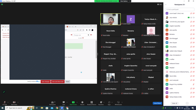Open Breakout Rooms
Image resolution: width=196 pixels, height=110 pixels.
tap(92, 103)
